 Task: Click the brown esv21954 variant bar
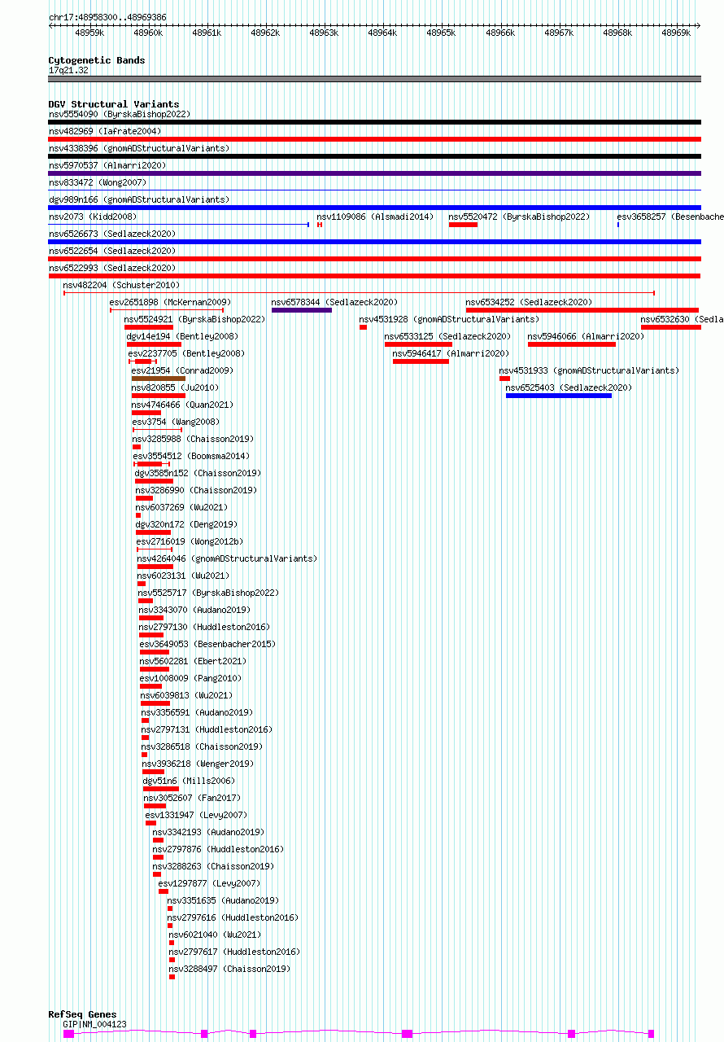(x=159, y=379)
